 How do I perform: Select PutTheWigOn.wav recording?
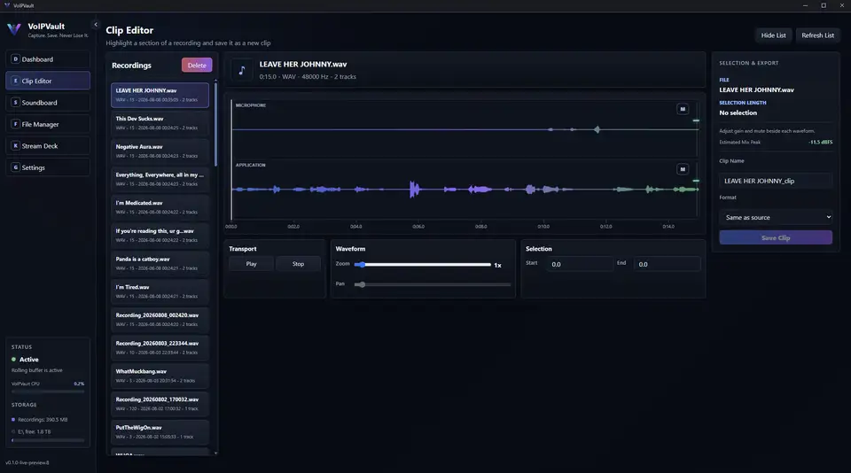pyautogui.click(x=160, y=432)
